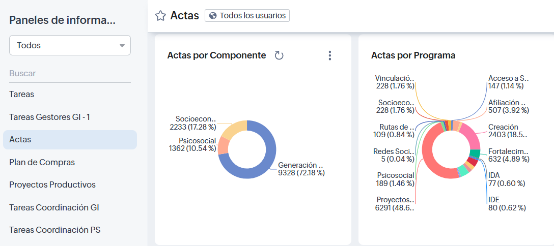Click the dropdown arrow in Todos selector
554x246 pixels.
click(x=122, y=46)
